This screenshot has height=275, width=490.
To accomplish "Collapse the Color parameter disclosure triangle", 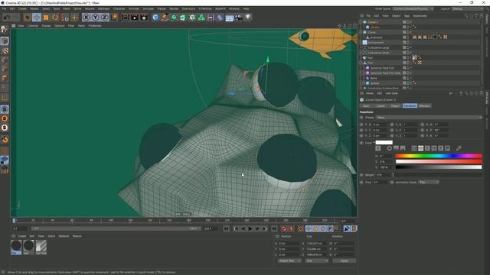I will (x=374, y=143).
